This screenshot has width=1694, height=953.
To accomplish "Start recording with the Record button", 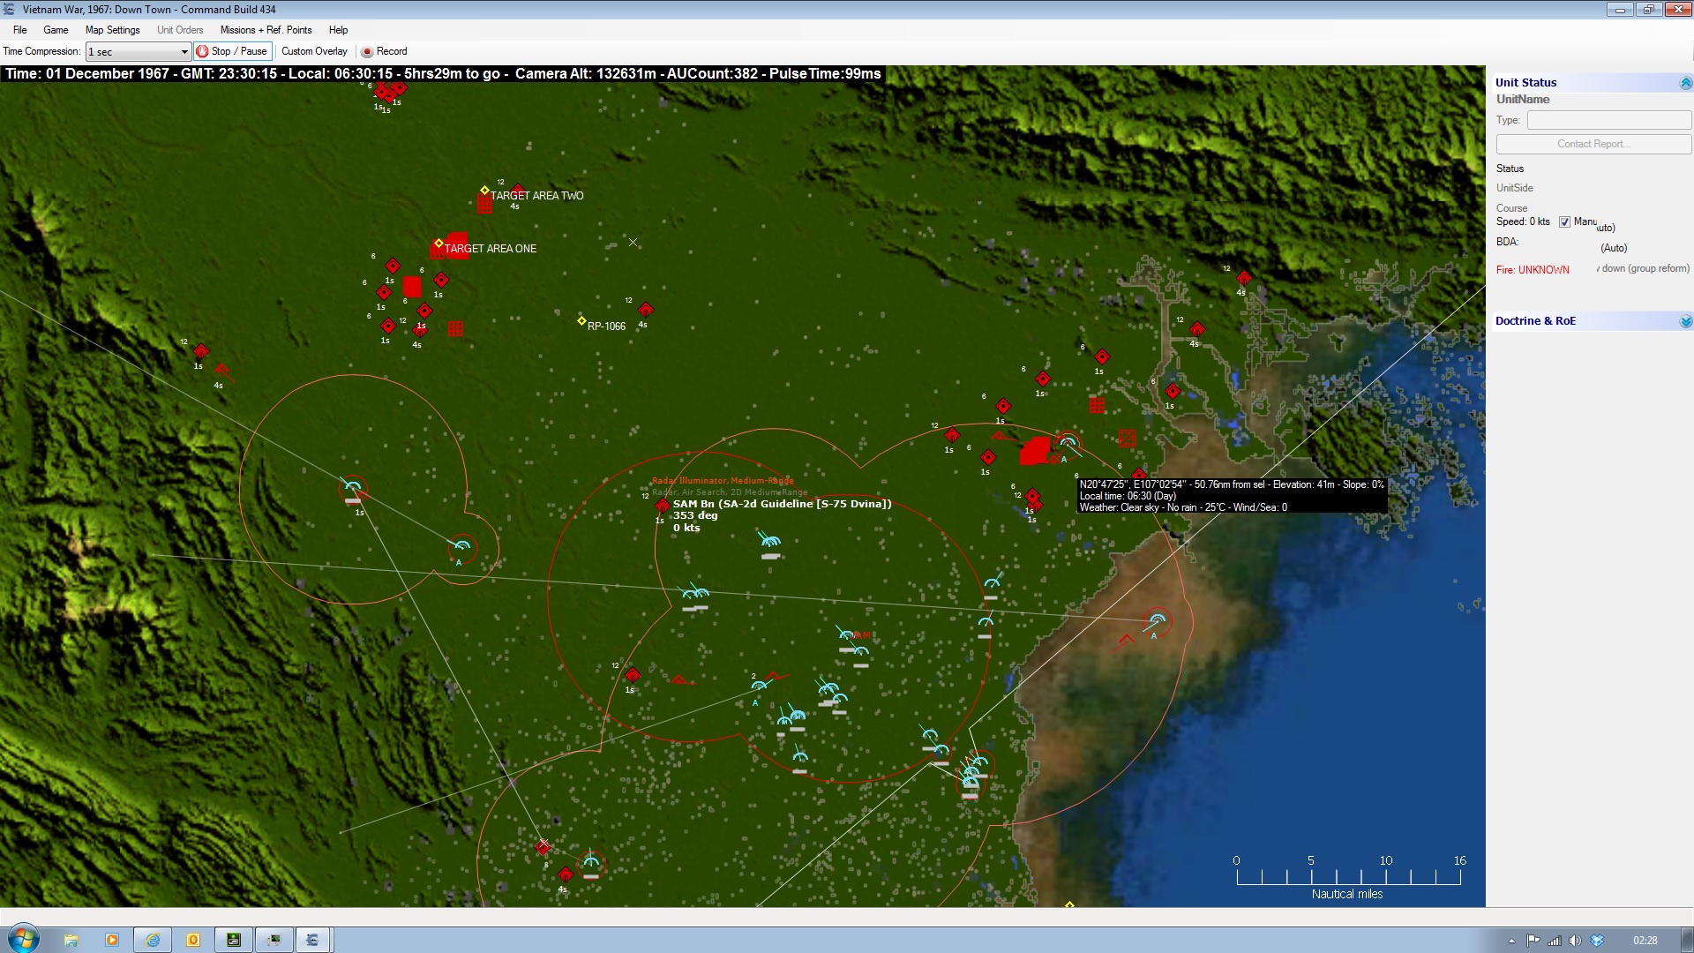I will [x=385, y=51].
